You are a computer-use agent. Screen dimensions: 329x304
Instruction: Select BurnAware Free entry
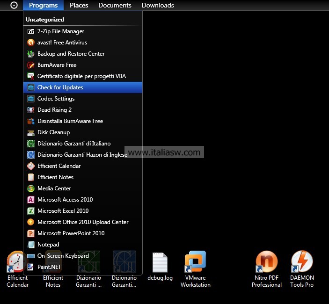[x=83, y=65]
